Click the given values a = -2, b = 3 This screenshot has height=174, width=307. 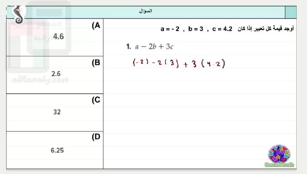click(182, 29)
